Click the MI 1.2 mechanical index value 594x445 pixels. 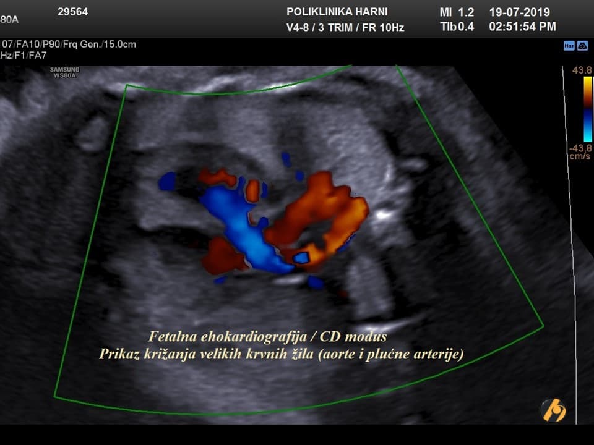point(457,12)
